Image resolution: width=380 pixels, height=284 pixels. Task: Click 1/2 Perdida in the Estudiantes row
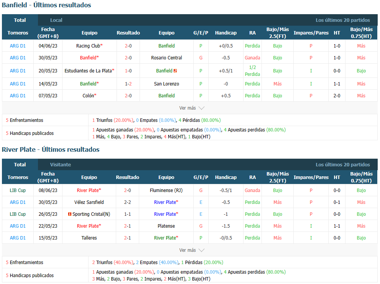252,71
